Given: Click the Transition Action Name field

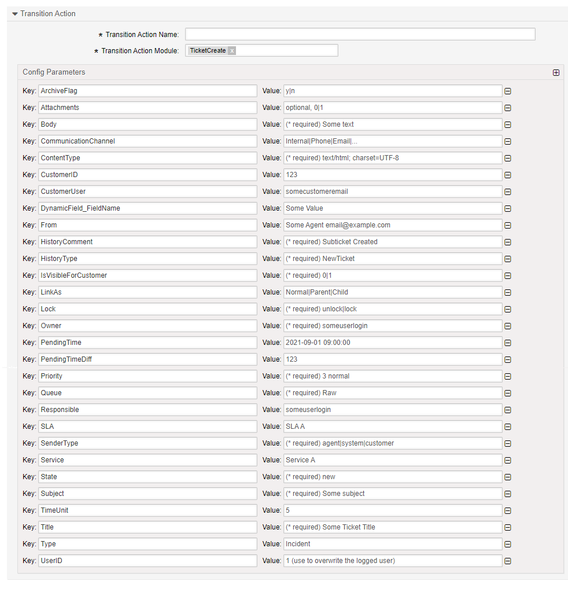Looking at the screenshot, I should [360, 34].
